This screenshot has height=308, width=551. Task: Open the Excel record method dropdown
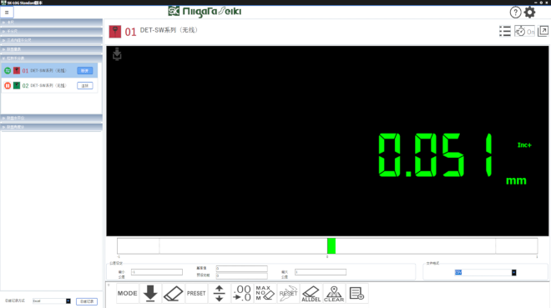[x=68, y=301]
